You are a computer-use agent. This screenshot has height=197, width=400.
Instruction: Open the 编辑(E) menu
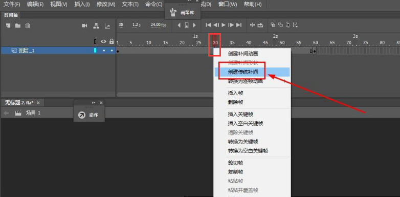[x=35, y=4]
